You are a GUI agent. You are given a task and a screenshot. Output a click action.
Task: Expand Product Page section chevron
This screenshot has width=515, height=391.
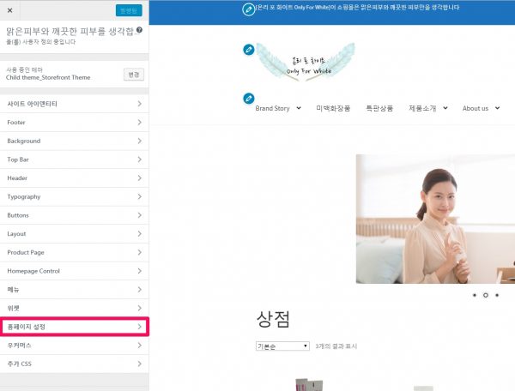click(x=140, y=252)
